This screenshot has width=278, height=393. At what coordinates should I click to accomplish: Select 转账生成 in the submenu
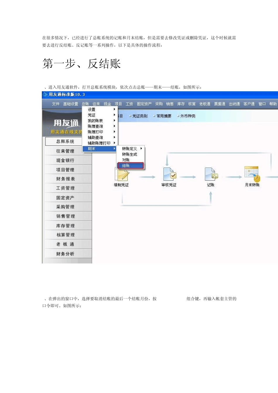click(131, 154)
